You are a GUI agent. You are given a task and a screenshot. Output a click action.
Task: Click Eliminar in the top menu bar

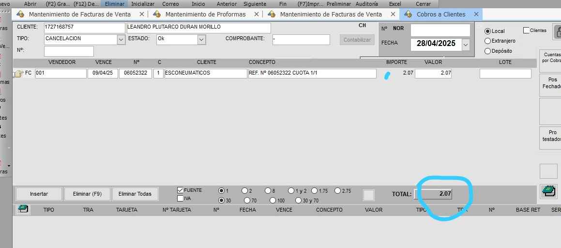115,4
